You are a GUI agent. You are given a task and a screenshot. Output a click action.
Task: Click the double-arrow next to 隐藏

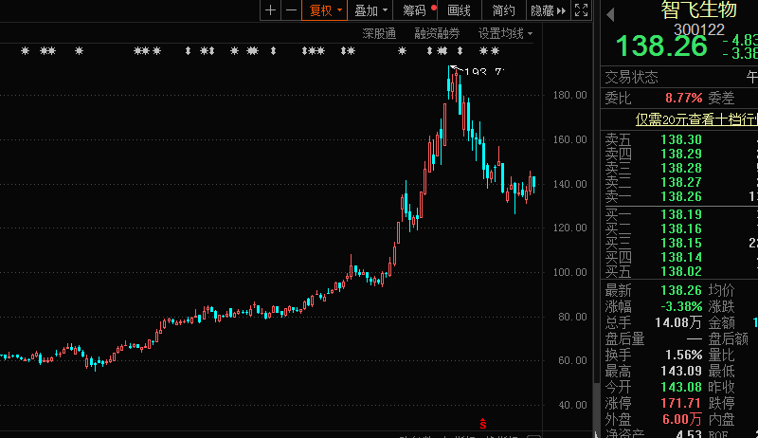[562, 10]
